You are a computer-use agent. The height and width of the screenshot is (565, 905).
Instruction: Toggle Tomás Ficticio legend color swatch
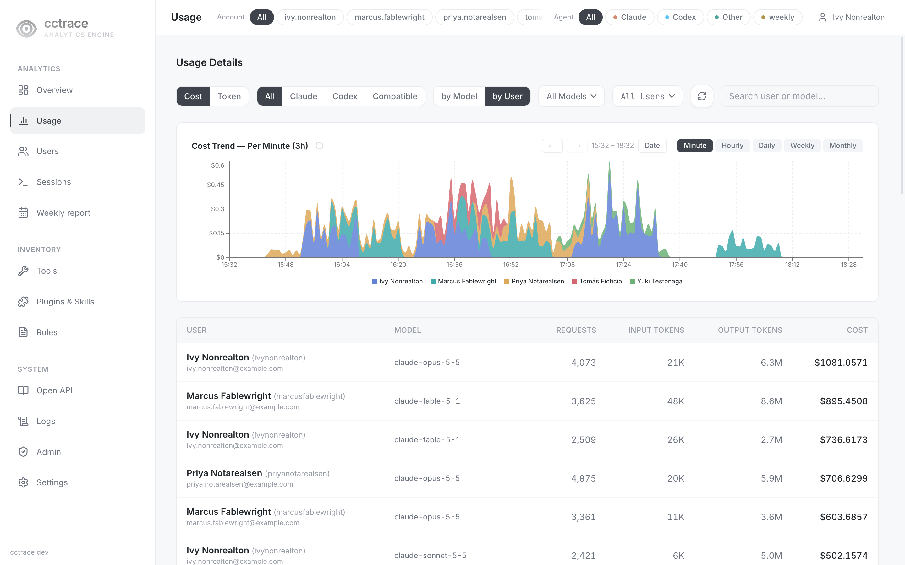coord(574,281)
